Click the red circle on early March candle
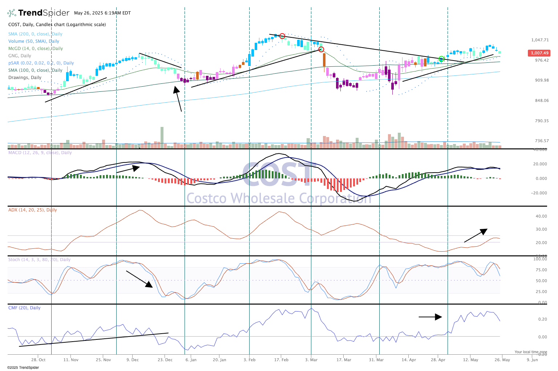Viewport: 558px width, 371px height. click(321, 49)
